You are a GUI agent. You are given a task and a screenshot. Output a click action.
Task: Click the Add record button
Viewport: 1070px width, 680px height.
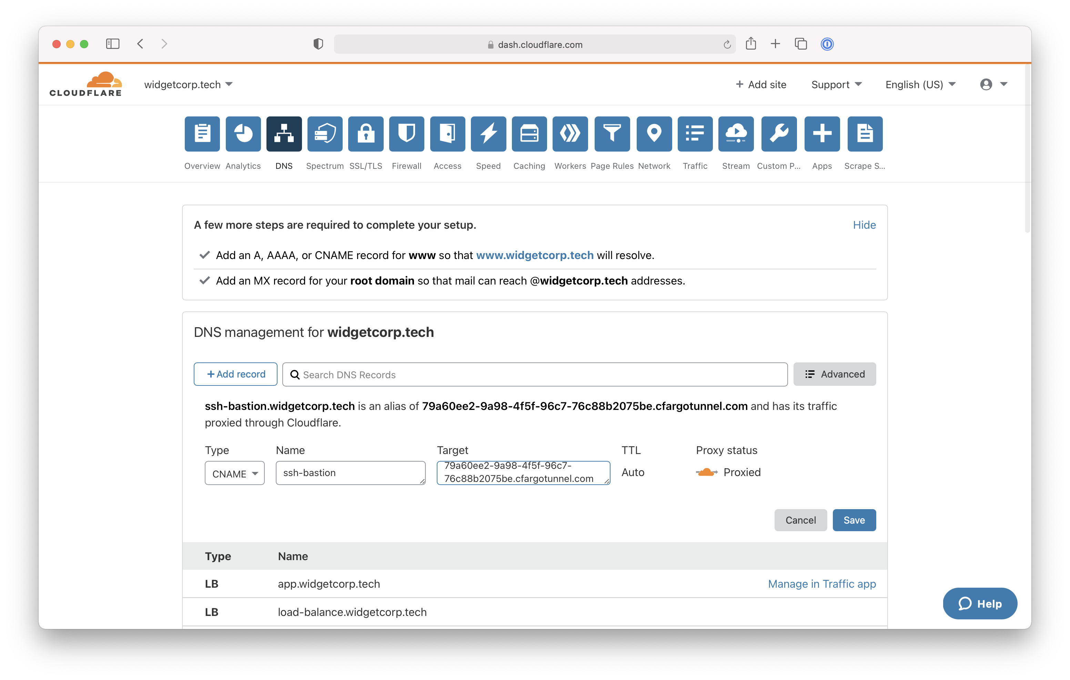235,374
